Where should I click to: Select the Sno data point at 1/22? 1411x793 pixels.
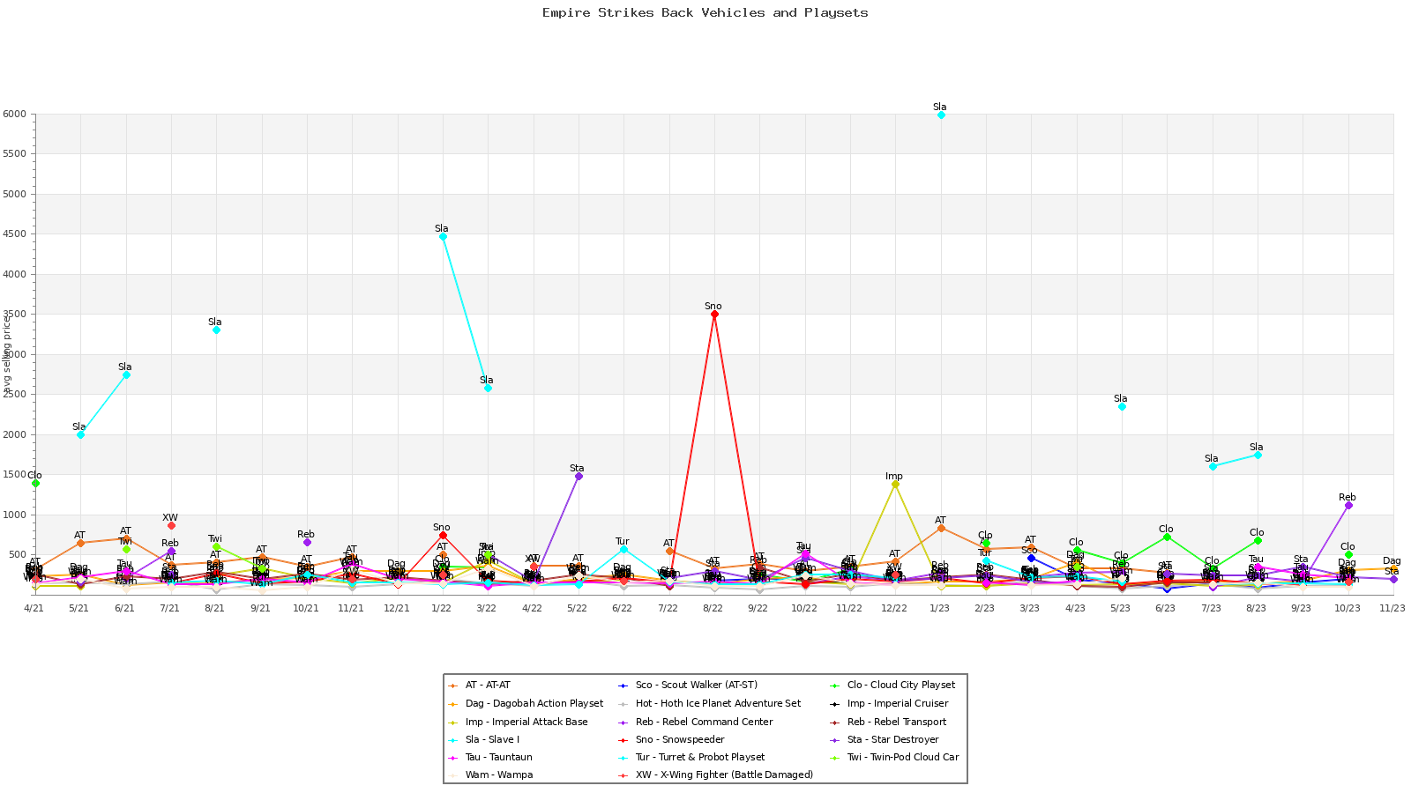pos(443,535)
